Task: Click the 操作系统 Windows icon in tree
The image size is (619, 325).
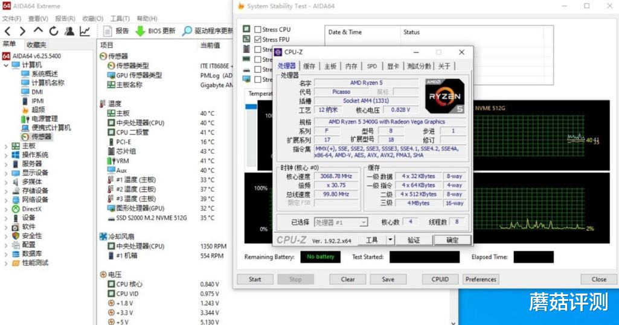Action: 15,155
